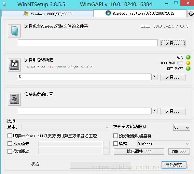Open the 优化调整 >>> tweaks button
Viewport: 194px width, 174px height.
(139, 152)
